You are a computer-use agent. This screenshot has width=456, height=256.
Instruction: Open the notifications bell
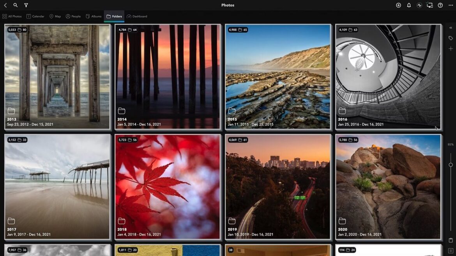click(409, 5)
